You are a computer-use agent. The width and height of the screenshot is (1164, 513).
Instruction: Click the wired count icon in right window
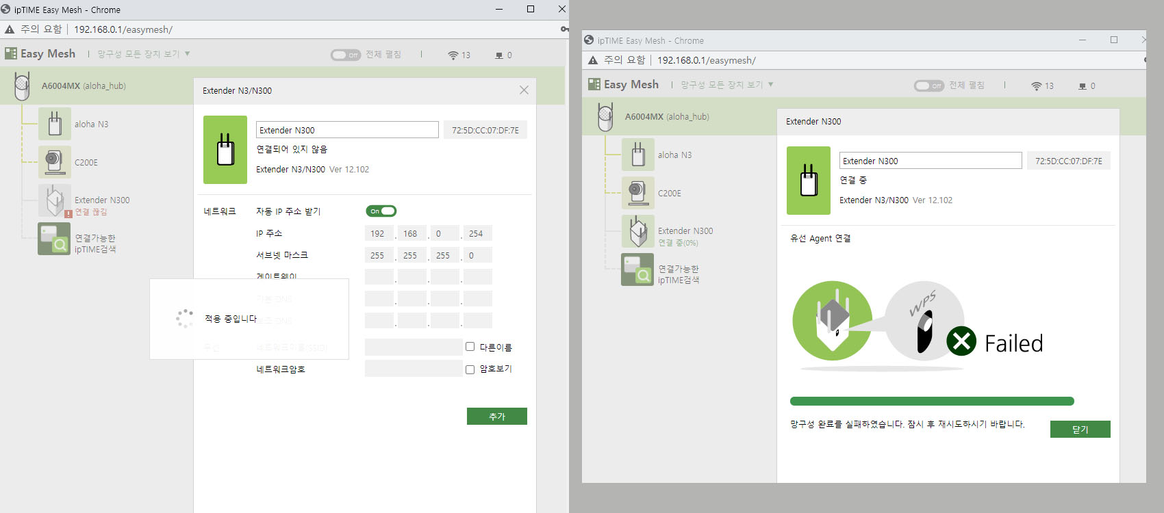[x=1083, y=86]
